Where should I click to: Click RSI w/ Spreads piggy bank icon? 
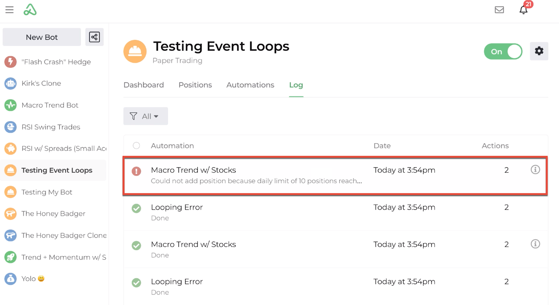pyautogui.click(x=10, y=149)
